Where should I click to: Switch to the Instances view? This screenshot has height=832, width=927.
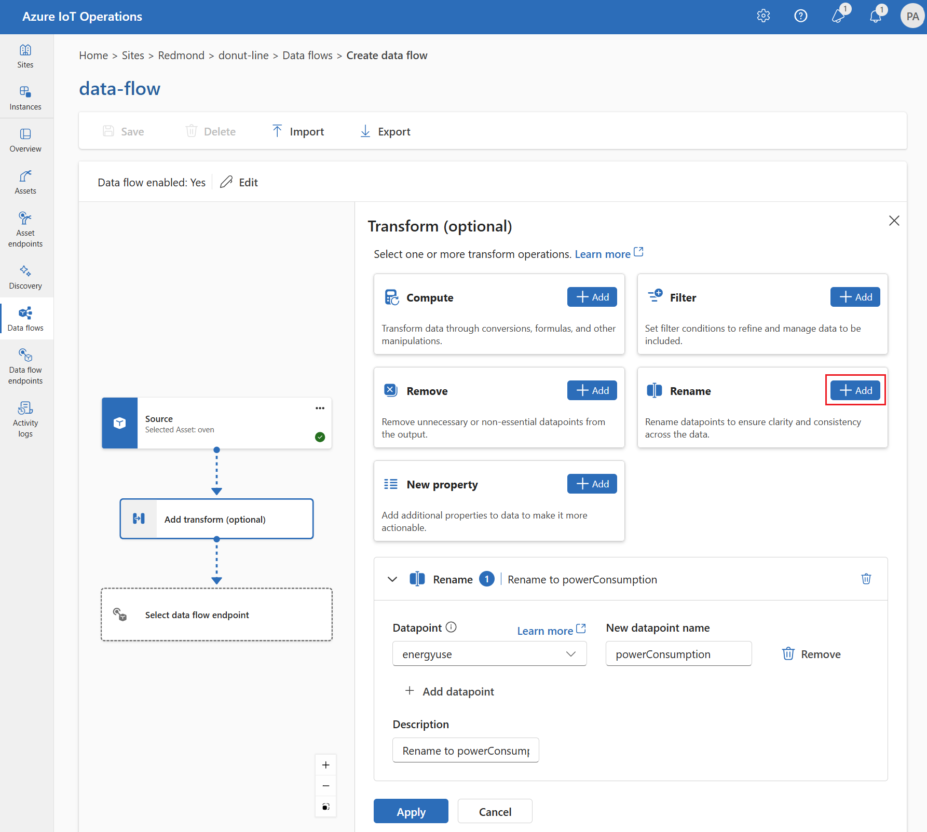pos(25,98)
